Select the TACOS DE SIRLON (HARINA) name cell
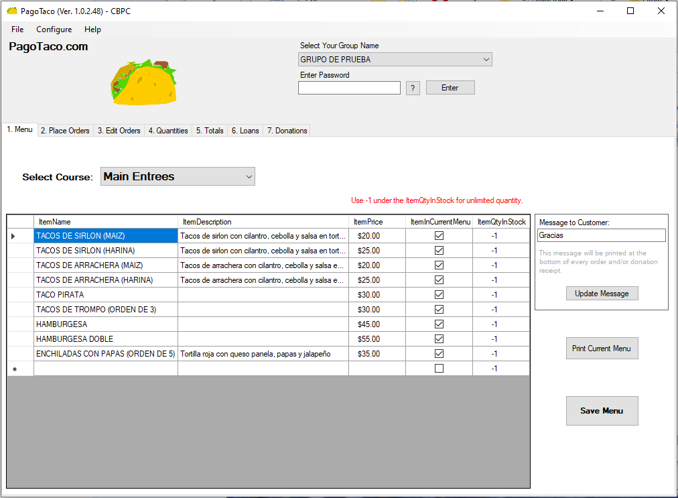678x498 pixels. point(106,251)
